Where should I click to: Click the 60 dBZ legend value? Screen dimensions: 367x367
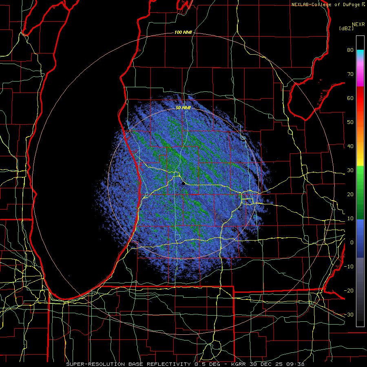pos(350,98)
